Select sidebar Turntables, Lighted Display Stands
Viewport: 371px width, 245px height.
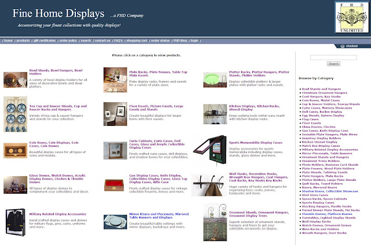pos(329,218)
